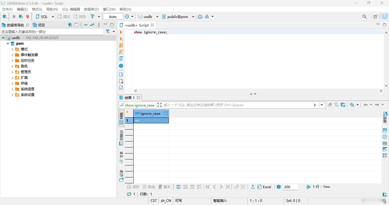Click the refresh results green arrows icon
This screenshot has width=389, height=205.
(x=129, y=194)
